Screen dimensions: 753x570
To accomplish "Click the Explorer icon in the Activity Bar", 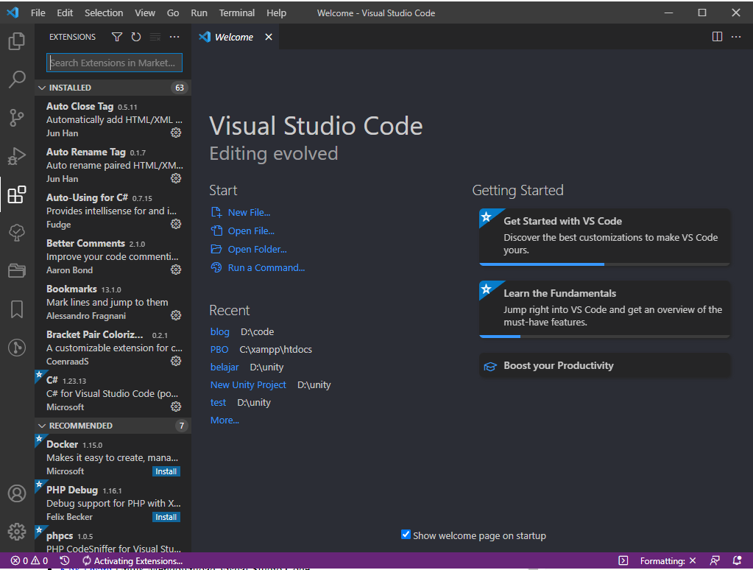I will coord(17,42).
